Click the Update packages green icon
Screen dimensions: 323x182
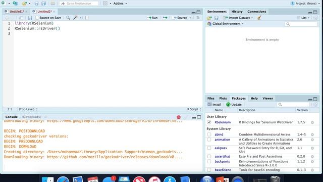tap(228, 105)
